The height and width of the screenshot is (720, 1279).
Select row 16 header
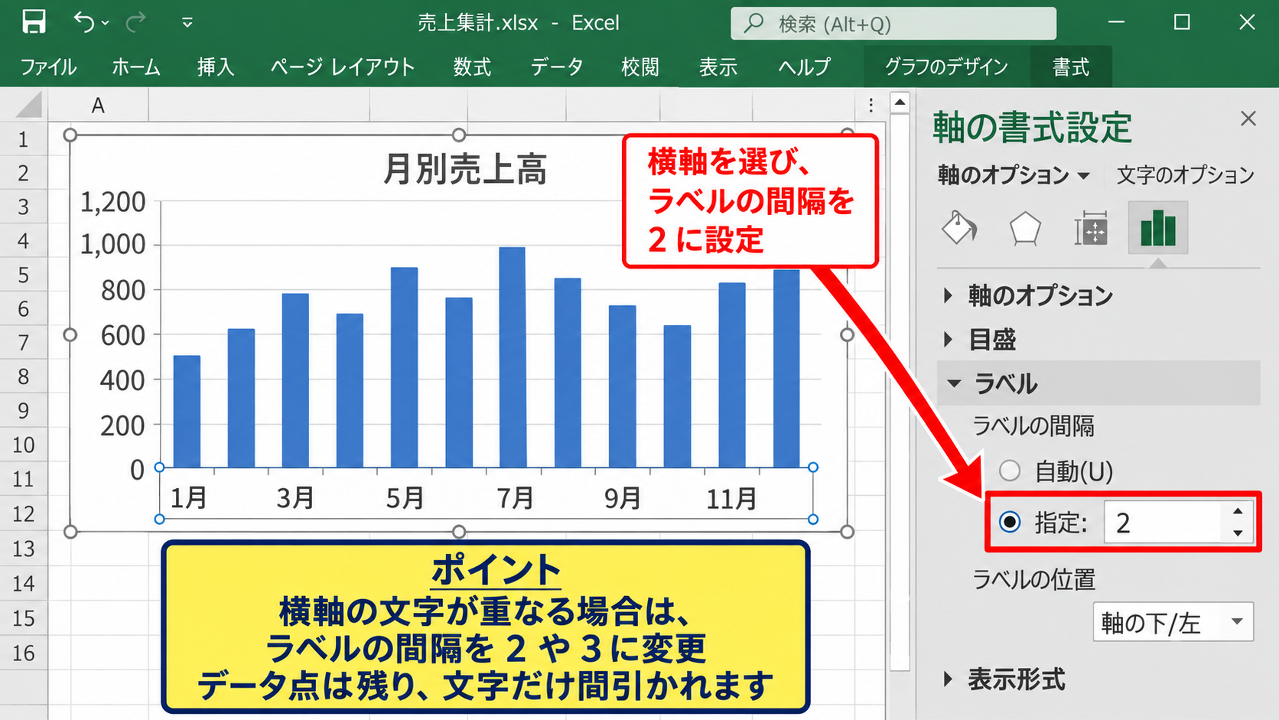(x=23, y=653)
